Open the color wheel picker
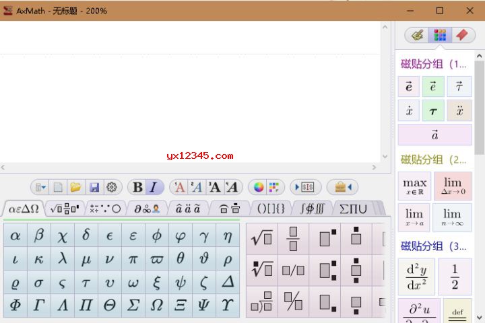Image resolution: width=485 pixels, height=323 pixels. [259, 187]
